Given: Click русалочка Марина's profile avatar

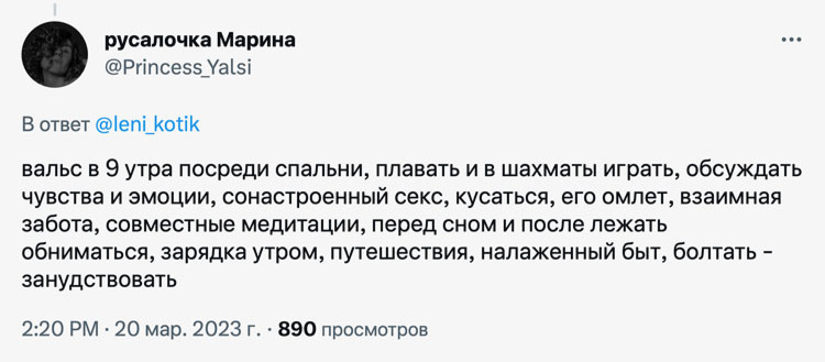Looking at the screenshot, I should coord(54,54).
